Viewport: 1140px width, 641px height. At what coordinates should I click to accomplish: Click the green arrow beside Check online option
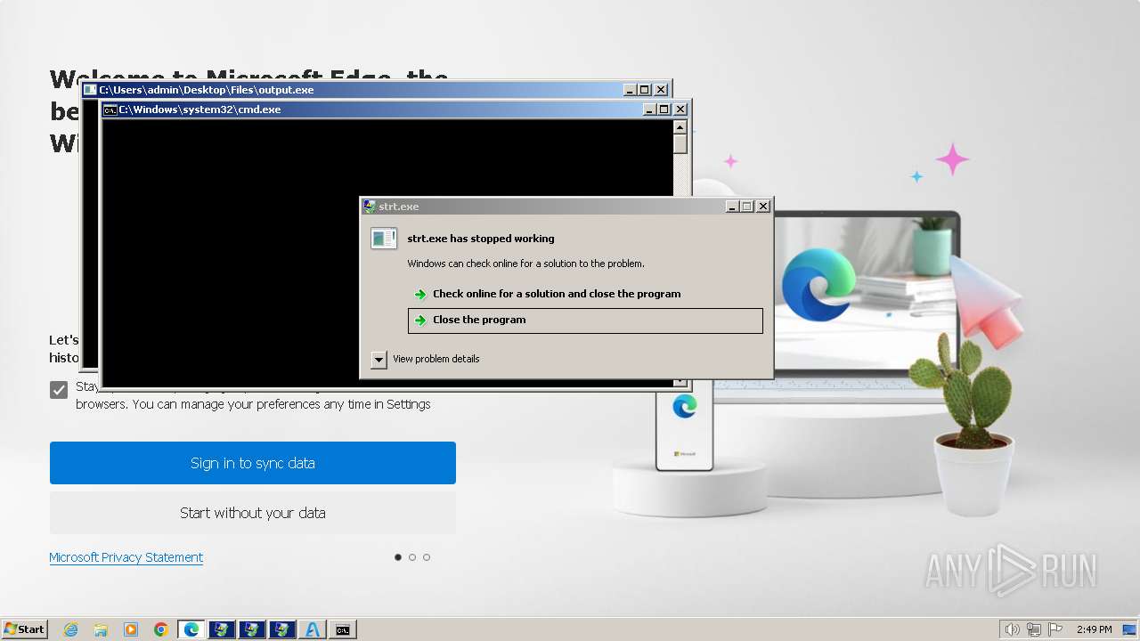point(420,295)
